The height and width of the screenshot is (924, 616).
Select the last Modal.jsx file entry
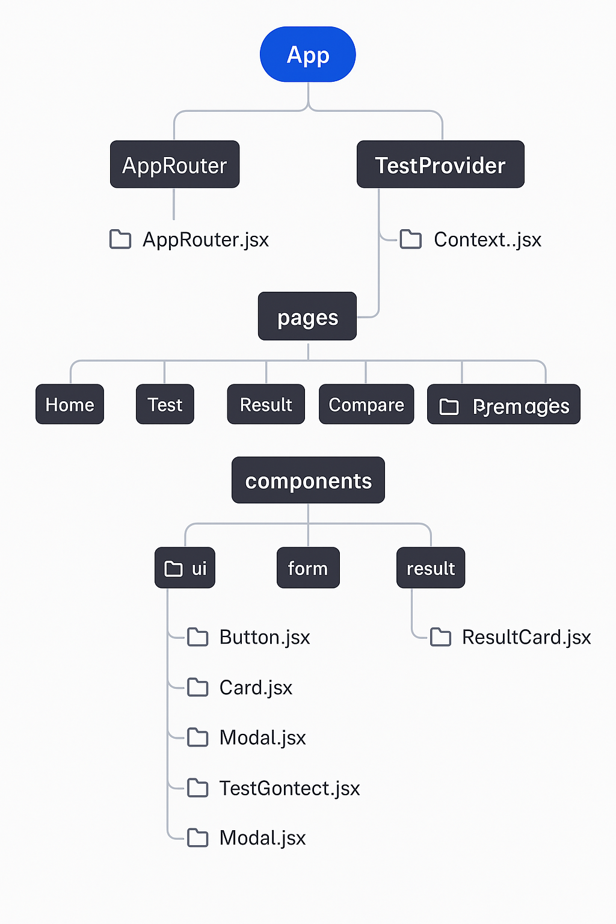pos(262,837)
